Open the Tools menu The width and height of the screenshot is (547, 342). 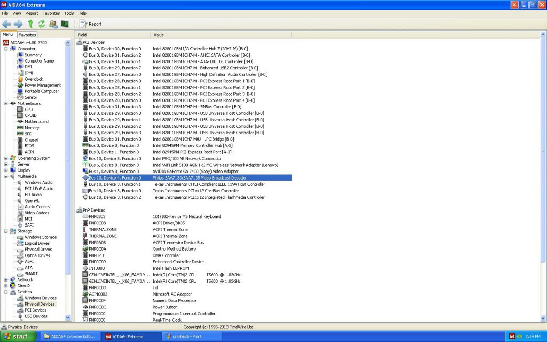69,13
